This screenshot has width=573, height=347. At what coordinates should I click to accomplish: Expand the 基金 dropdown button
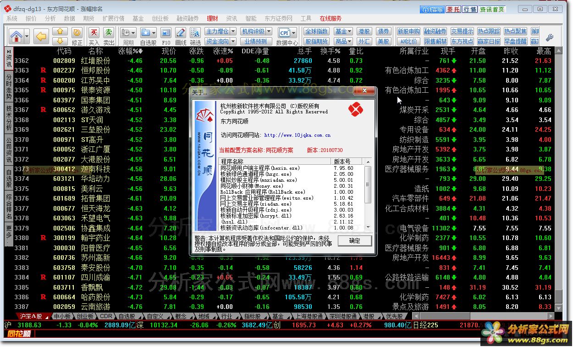pyautogui.click(x=343, y=31)
